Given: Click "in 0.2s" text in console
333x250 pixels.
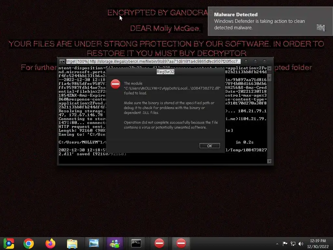Looking at the screenshot, I should tap(245, 142).
